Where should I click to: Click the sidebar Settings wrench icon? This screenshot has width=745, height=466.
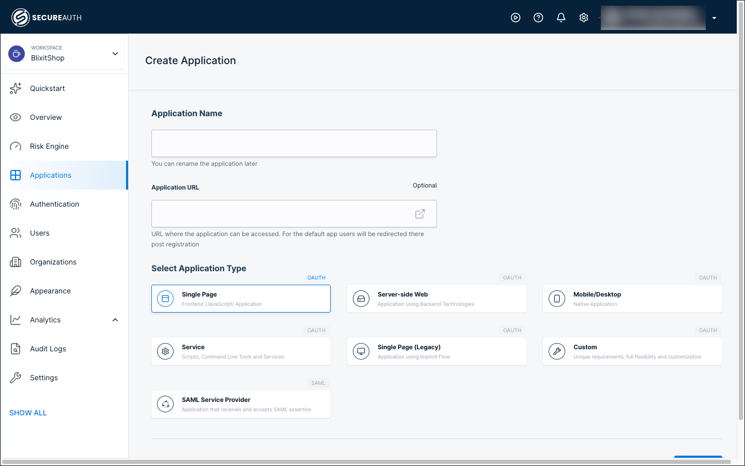[15, 378]
